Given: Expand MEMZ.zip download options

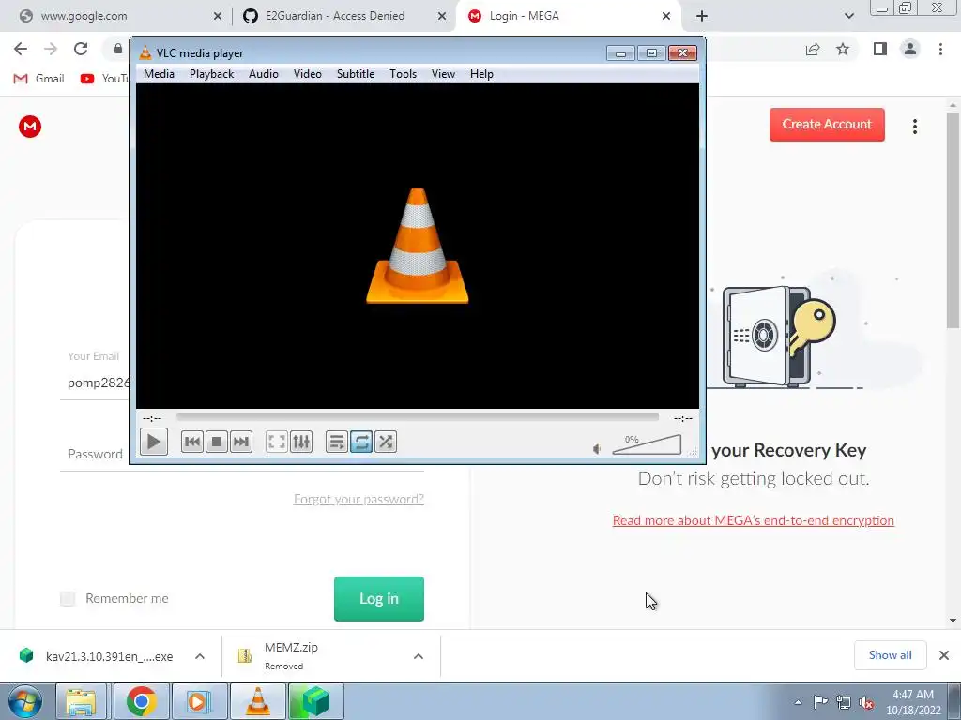Looking at the screenshot, I should point(418,656).
